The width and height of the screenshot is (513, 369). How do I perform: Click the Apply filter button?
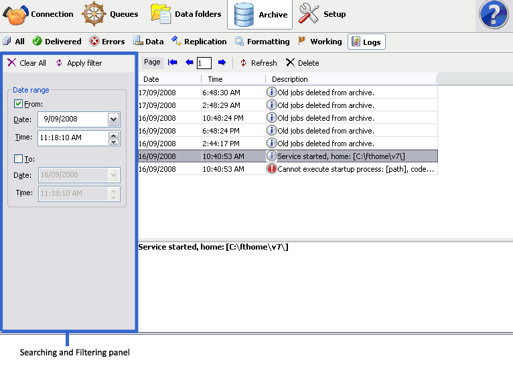pos(78,63)
